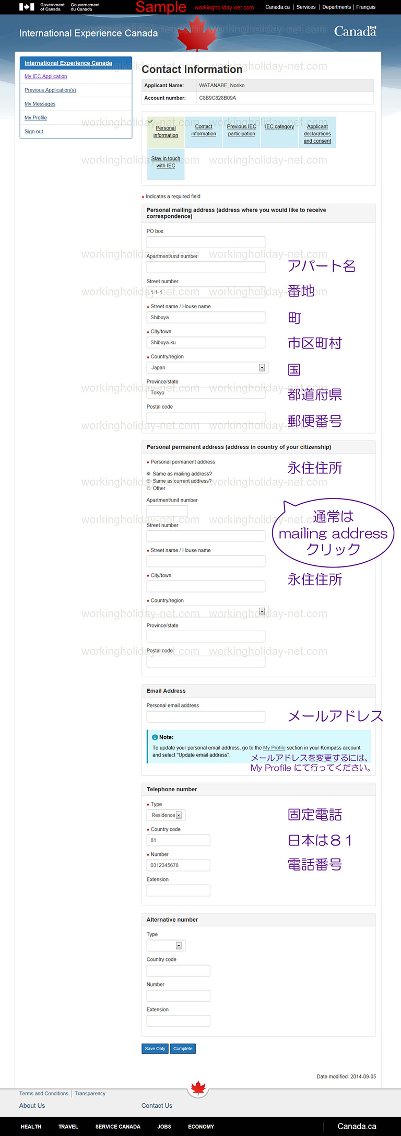Open the permanent address Country/region dropdown
Screen dimensions: 401x1136
[x=208, y=611]
